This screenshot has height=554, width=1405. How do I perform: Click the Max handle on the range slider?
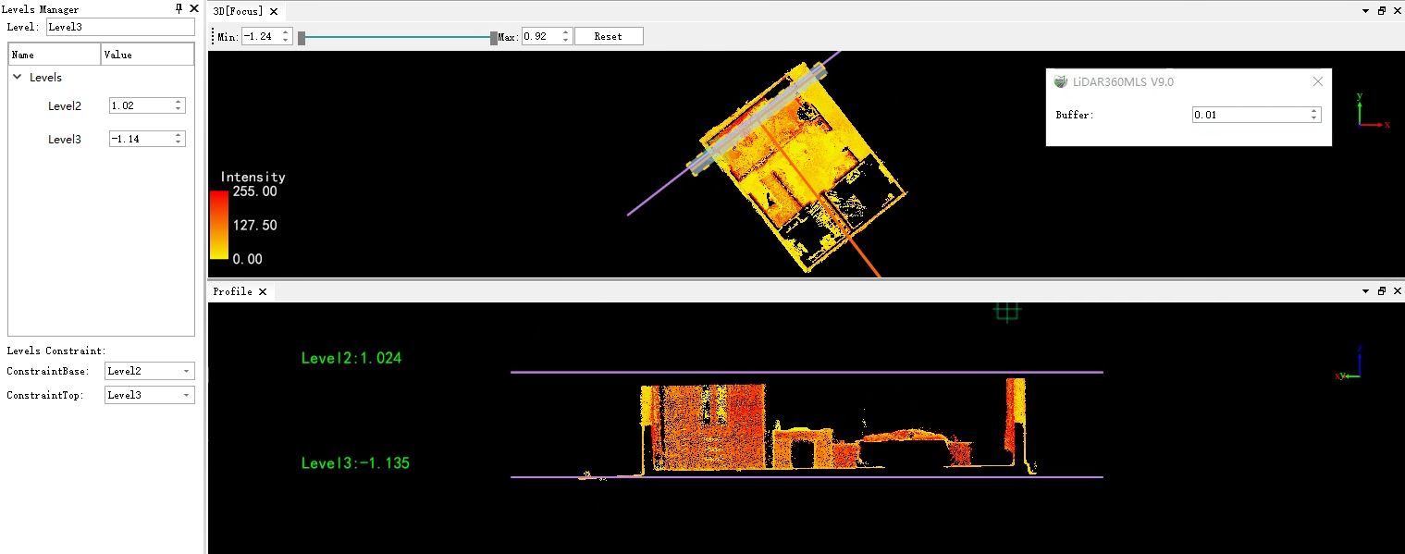click(x=494, y=38)
